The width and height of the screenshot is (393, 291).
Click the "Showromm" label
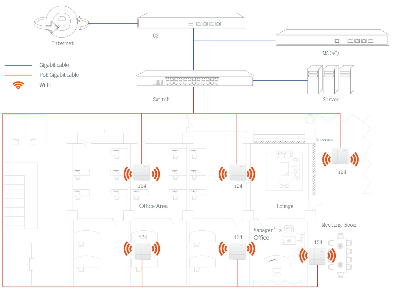[325, 140]
